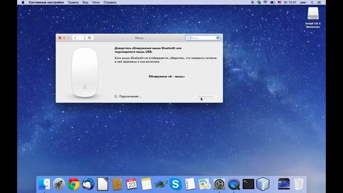Open the Preview app in dock
The image size is (343, 193).
pos(205,184)
